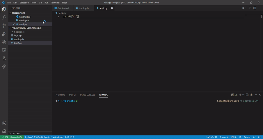
Task: Select test.ipynb in Open Editors
Action: [24, 21]
